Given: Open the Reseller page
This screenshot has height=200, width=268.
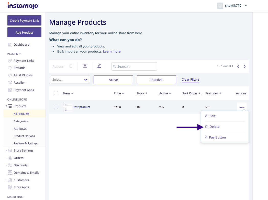Looking at the screenshot, I should pyautogui.click(x=19, y=82).
